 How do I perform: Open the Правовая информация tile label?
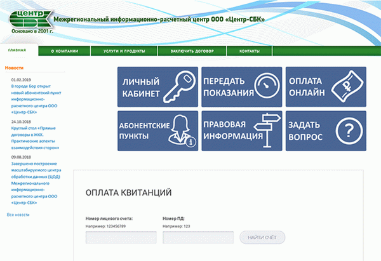[233, 130]
